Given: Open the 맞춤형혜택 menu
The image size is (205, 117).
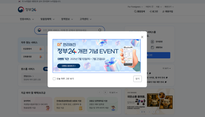Looking at the screenshot, I should [47, 19].
